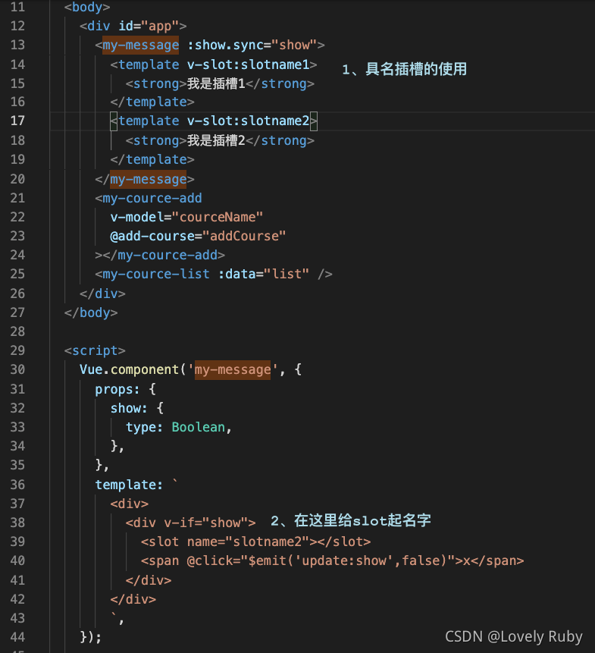Click closing div tag on line 41
595x653 pixels.
pos(149,580)
